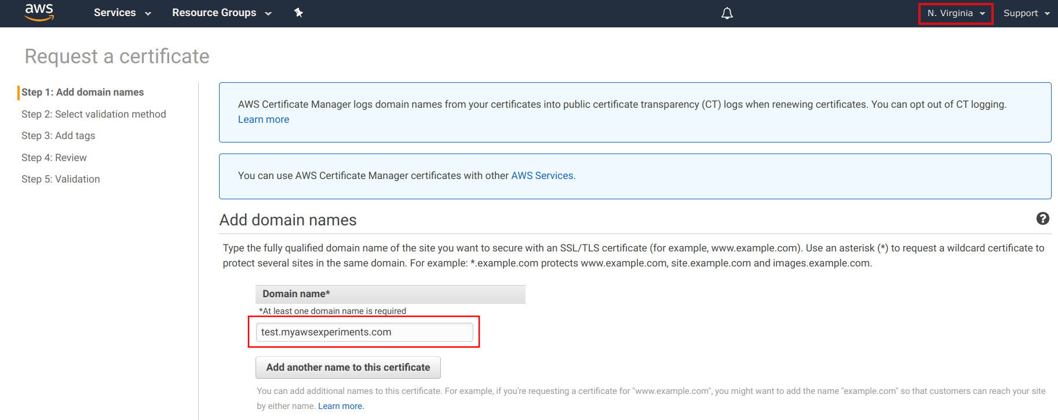Open the N. Virginia region selector
This screenshot has height=420, width=1058.
pos(955,13)
